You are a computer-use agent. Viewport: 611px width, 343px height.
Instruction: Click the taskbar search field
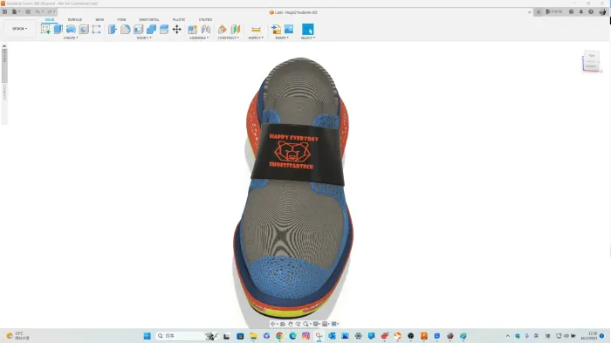pyautogui.click(x=181, y=336)
